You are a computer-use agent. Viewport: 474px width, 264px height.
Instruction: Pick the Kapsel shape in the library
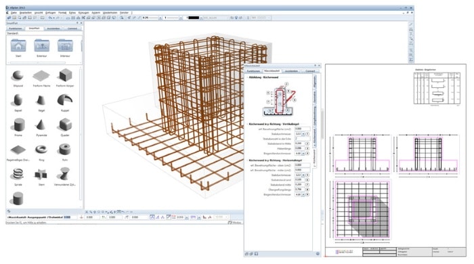click(18, 100)
